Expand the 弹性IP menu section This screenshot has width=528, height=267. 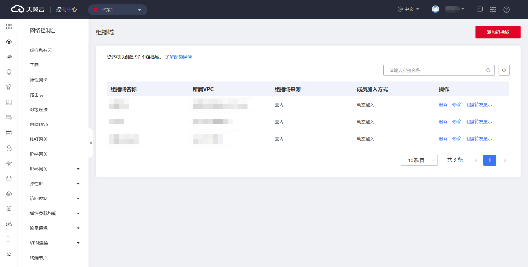coord(54,184)
